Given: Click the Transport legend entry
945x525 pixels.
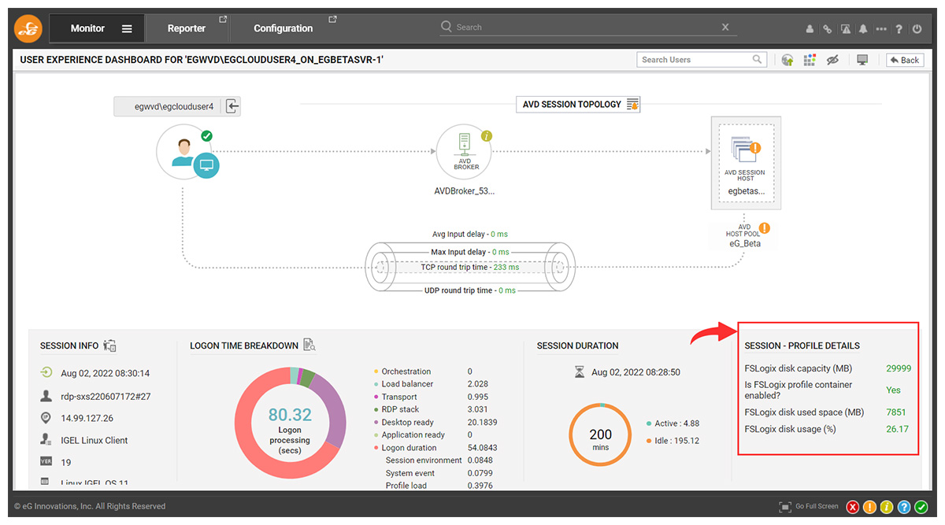Looking at the screenshot, I should click(x=395, y=397).
